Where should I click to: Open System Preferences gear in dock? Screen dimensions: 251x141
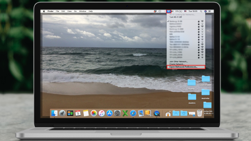[x=117, y=113]
